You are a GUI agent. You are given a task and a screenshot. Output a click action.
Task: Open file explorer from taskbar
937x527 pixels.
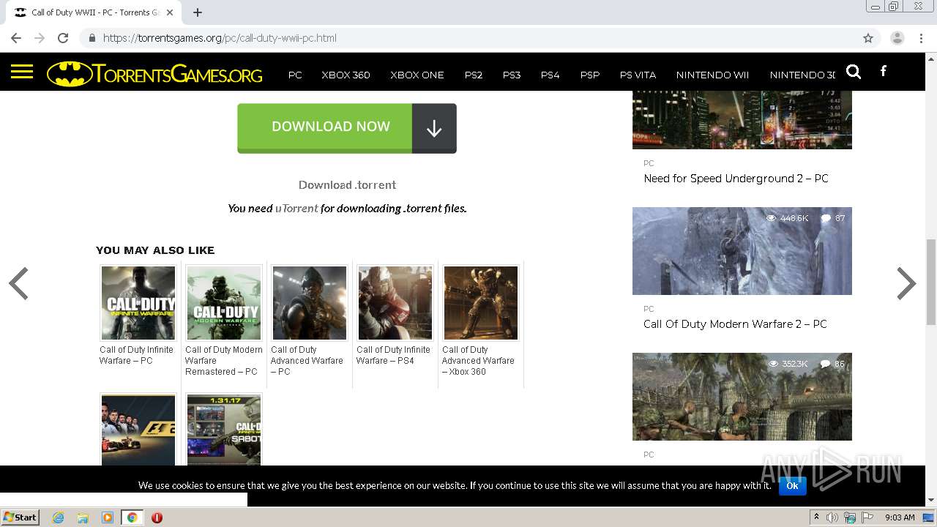pyautogui.click(x=83, y=517)
